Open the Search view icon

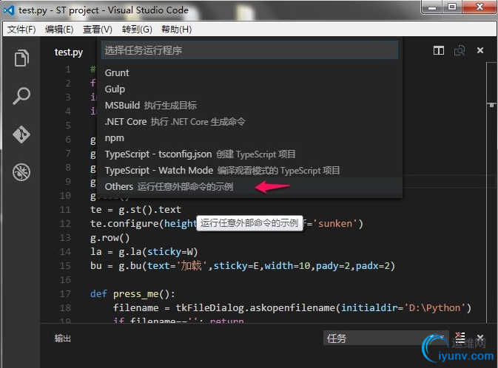tap(21, 96)
